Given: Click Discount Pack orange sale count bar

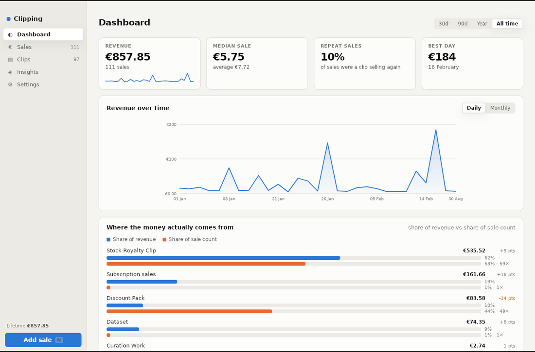Looking at the screenshot, I should click(189, 311).
